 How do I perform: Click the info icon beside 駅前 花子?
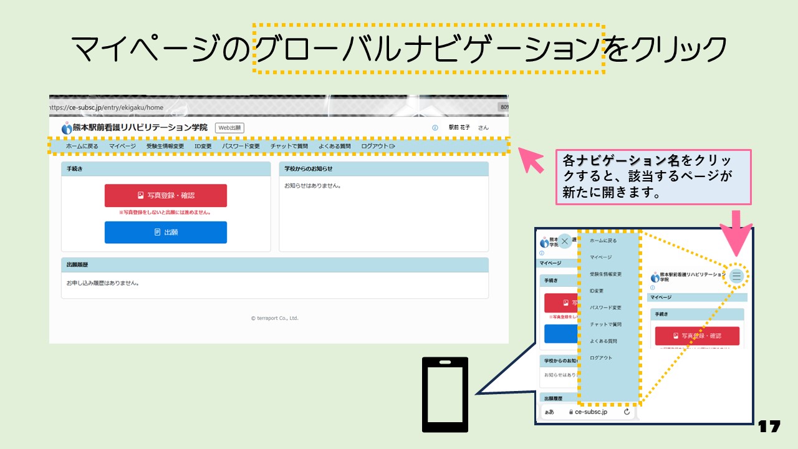pos(435,128)
